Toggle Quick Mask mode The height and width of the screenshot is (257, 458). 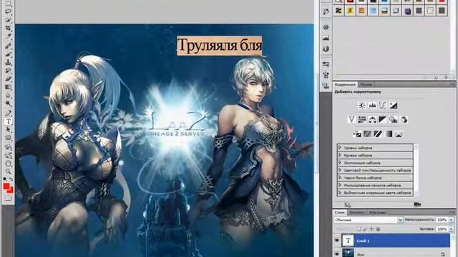point(8,198)
